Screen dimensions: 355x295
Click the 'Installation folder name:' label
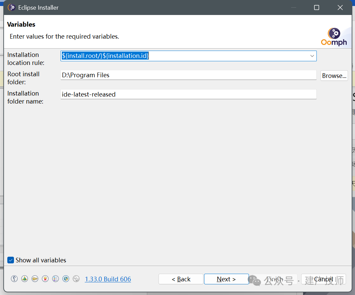click(25, 97)
